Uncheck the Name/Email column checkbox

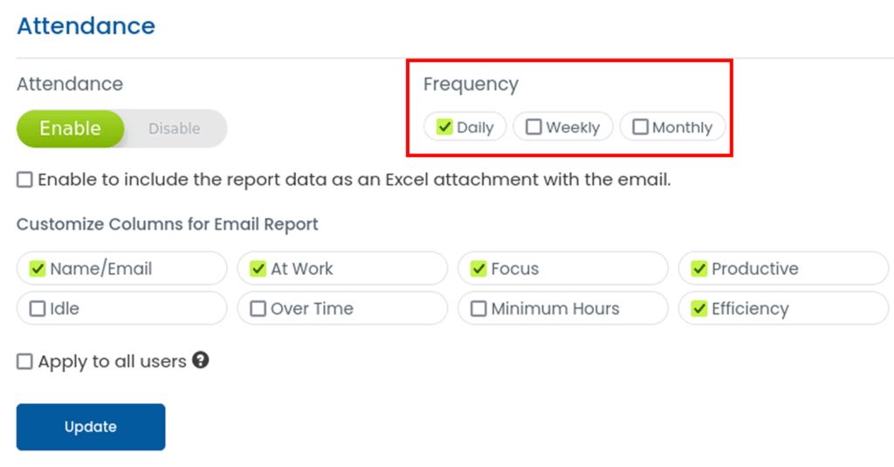click(38, 269)
